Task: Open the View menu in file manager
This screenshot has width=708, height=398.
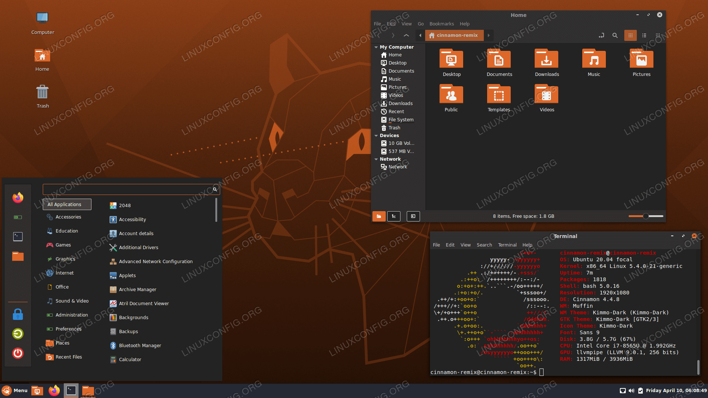Action: [406, 24]
